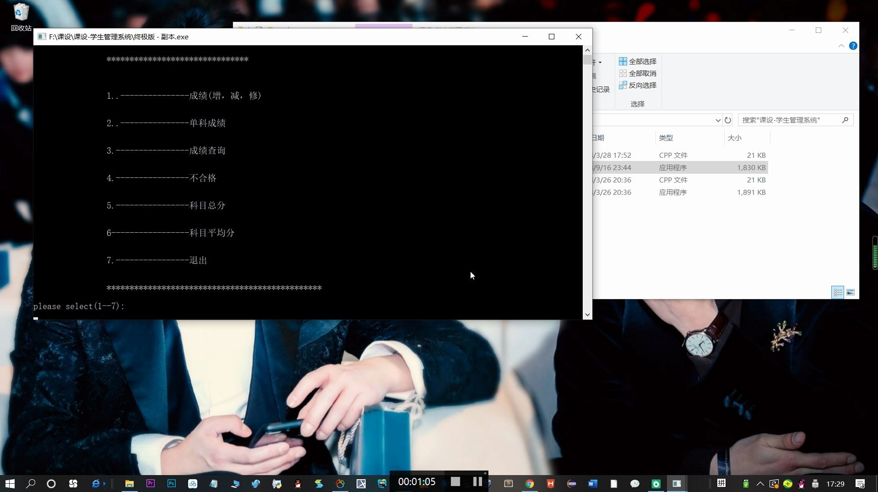Switch Explorer to details view icon

click(838, 293)
